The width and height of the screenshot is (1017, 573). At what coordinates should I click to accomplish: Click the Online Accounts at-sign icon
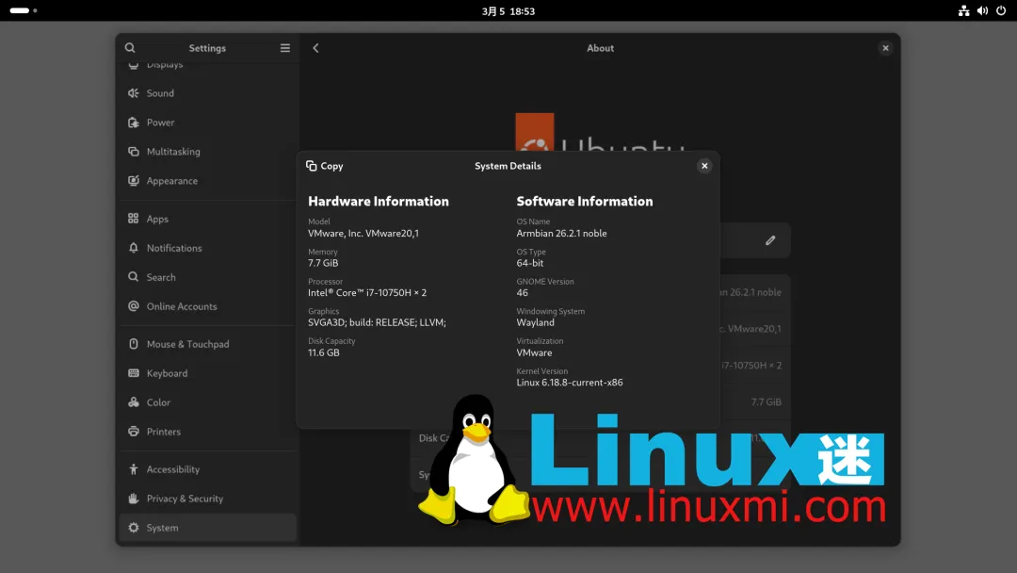pos(134,306)
